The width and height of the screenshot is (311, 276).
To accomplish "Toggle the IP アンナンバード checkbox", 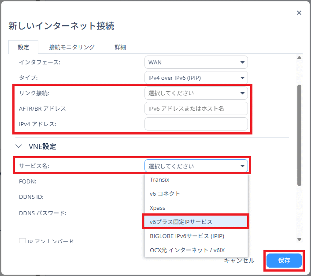I will (22, 241).
